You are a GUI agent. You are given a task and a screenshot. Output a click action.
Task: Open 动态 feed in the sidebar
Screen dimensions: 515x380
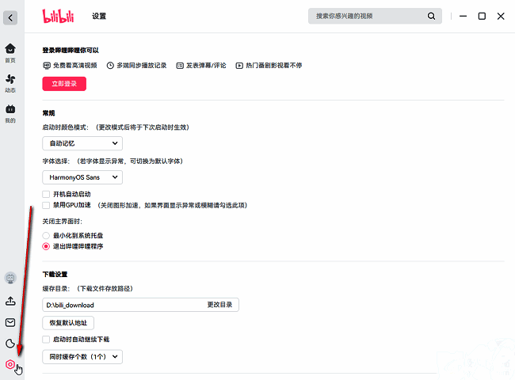coord(10,83)
